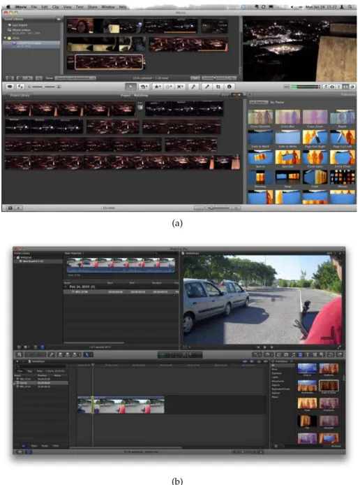Screen dimensions: 360x485
Task: Switch to Tags tab in timeline index
Action: pyautogui.click(x=30, y=371)
